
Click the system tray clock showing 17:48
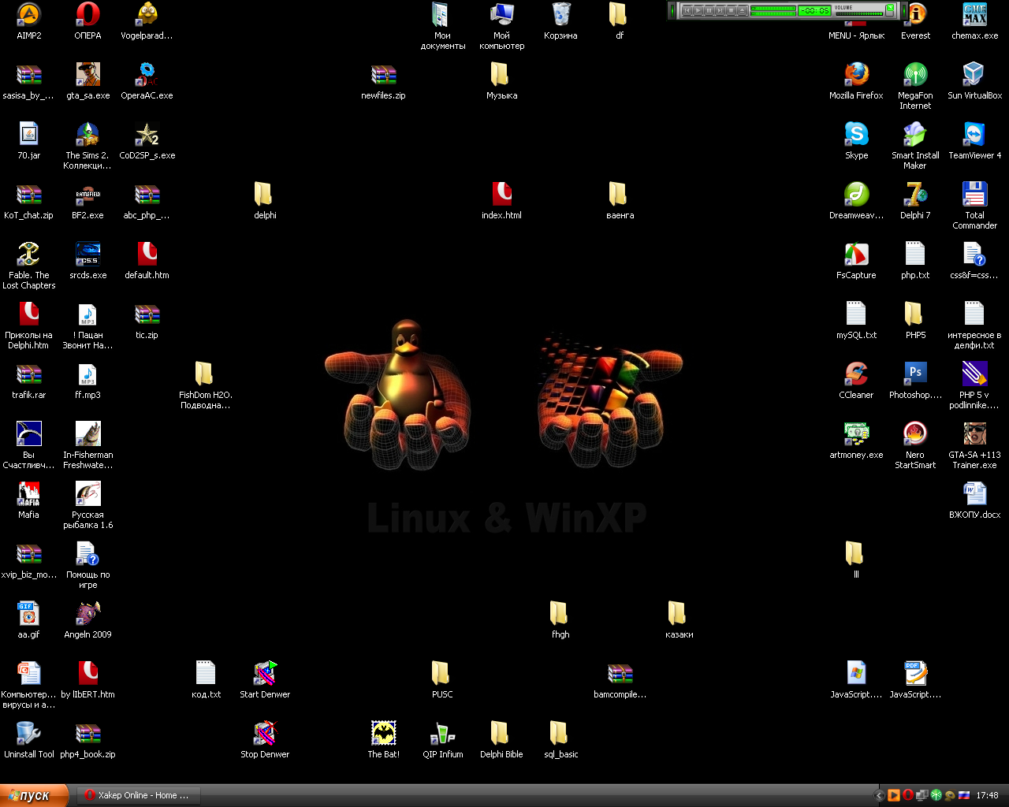point(987,795)
